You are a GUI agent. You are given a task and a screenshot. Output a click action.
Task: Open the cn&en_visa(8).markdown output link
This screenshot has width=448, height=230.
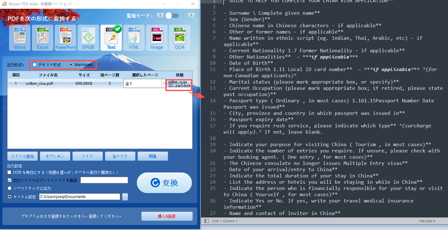click(179, 84)
